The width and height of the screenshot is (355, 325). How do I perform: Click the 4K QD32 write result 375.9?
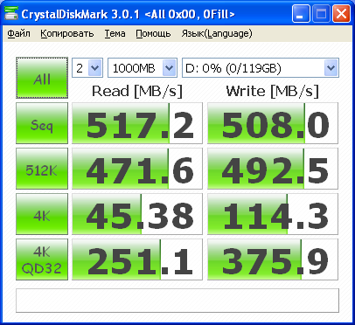coord(273,259)
